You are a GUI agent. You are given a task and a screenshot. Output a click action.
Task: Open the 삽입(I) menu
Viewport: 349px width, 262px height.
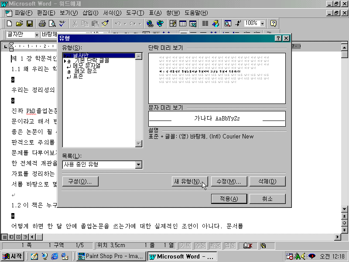point(90,13)
